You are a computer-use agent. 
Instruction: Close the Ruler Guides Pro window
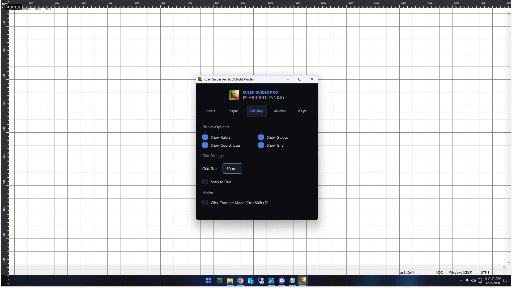[312, 79]
